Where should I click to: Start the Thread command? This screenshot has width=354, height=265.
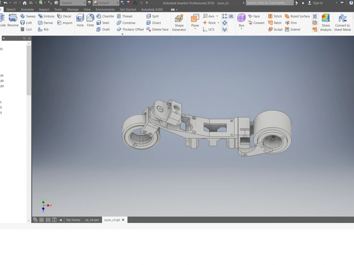[x=125, y=16]
